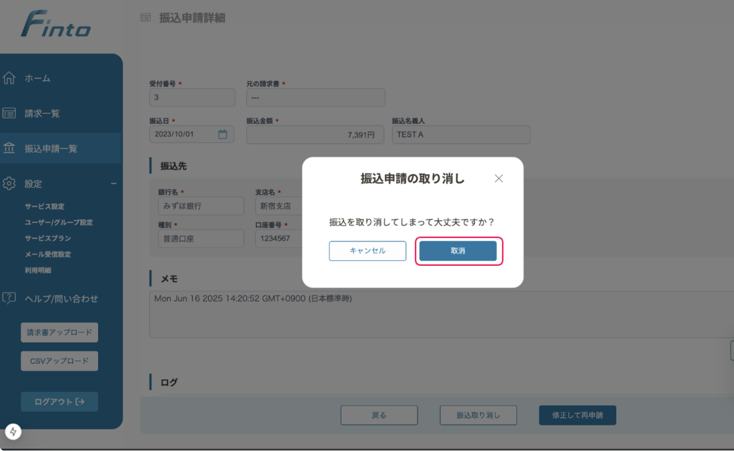Click the 請求書アップロード button
734x451 pixels.
(x=59, y=332)
